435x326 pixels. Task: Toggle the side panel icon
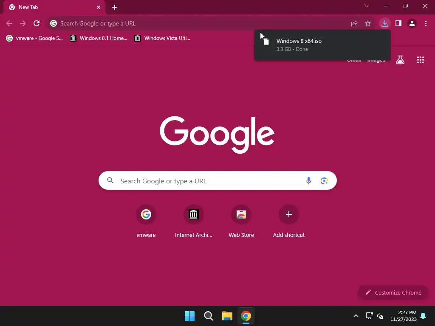398,24
